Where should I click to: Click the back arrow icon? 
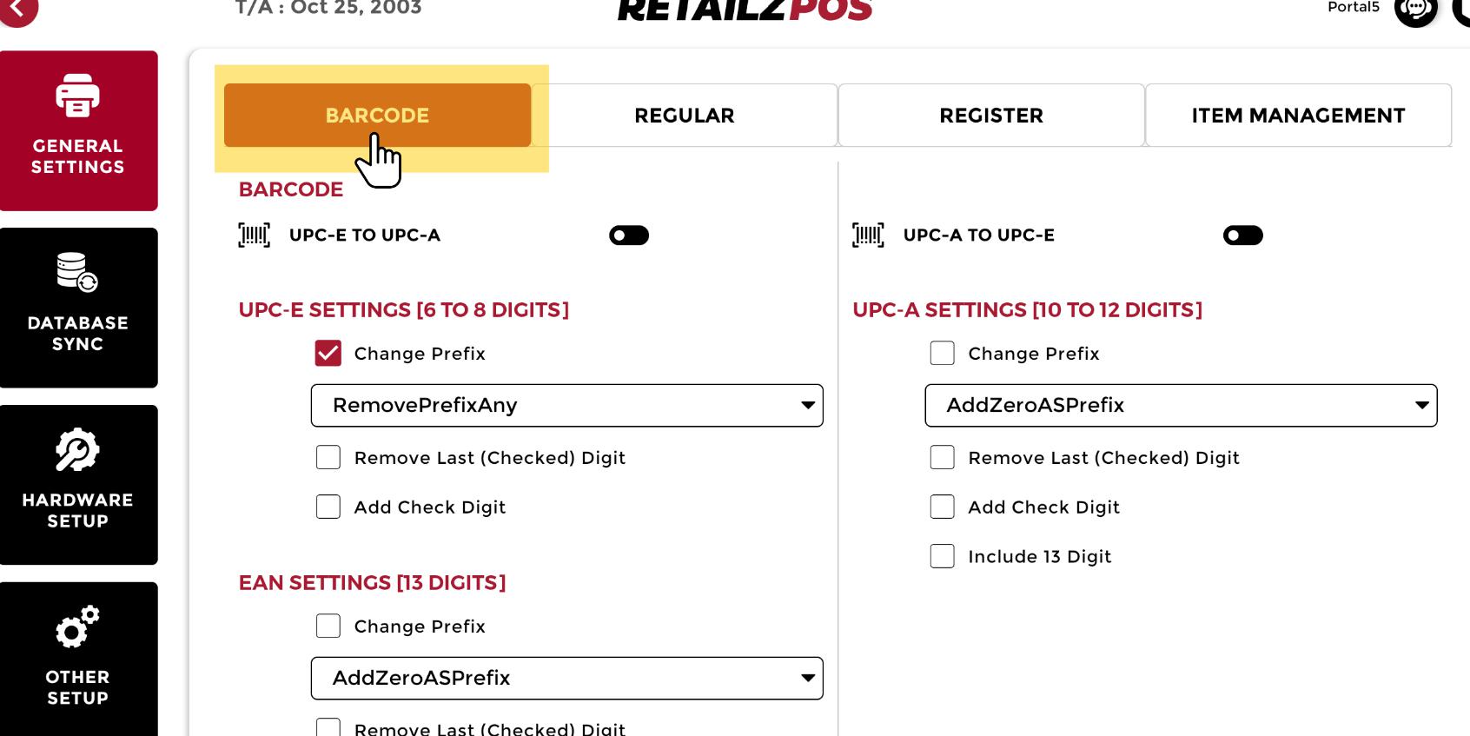17,9
